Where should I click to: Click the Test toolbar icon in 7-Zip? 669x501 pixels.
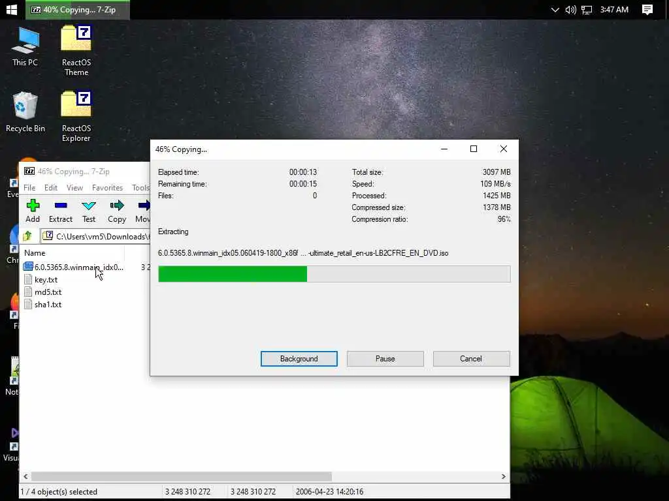tap(89, 205)
